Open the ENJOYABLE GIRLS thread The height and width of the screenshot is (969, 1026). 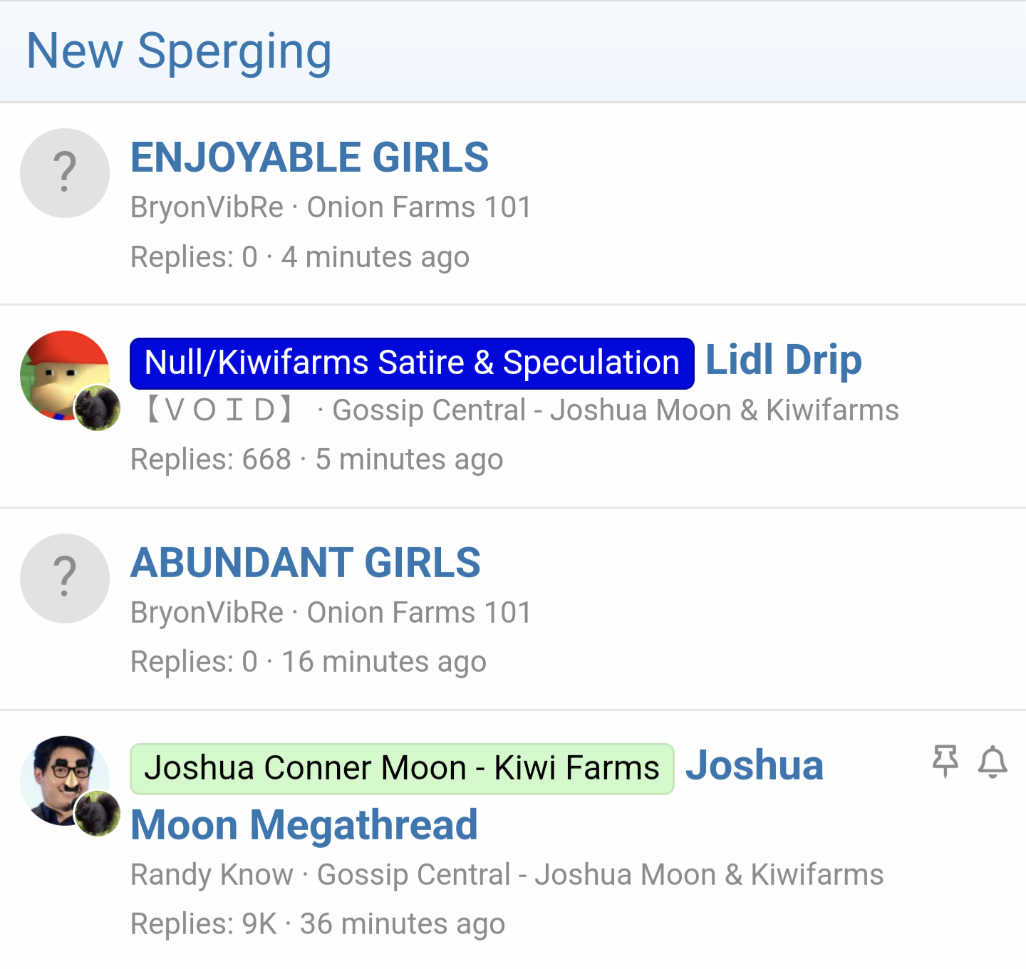[x=309, y=157]
